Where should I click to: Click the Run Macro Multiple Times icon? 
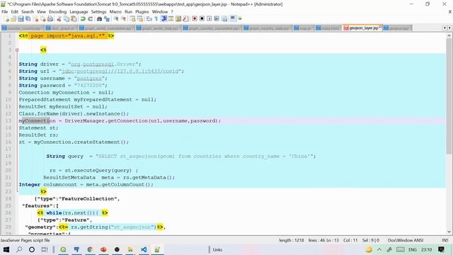tap(217, 19)
